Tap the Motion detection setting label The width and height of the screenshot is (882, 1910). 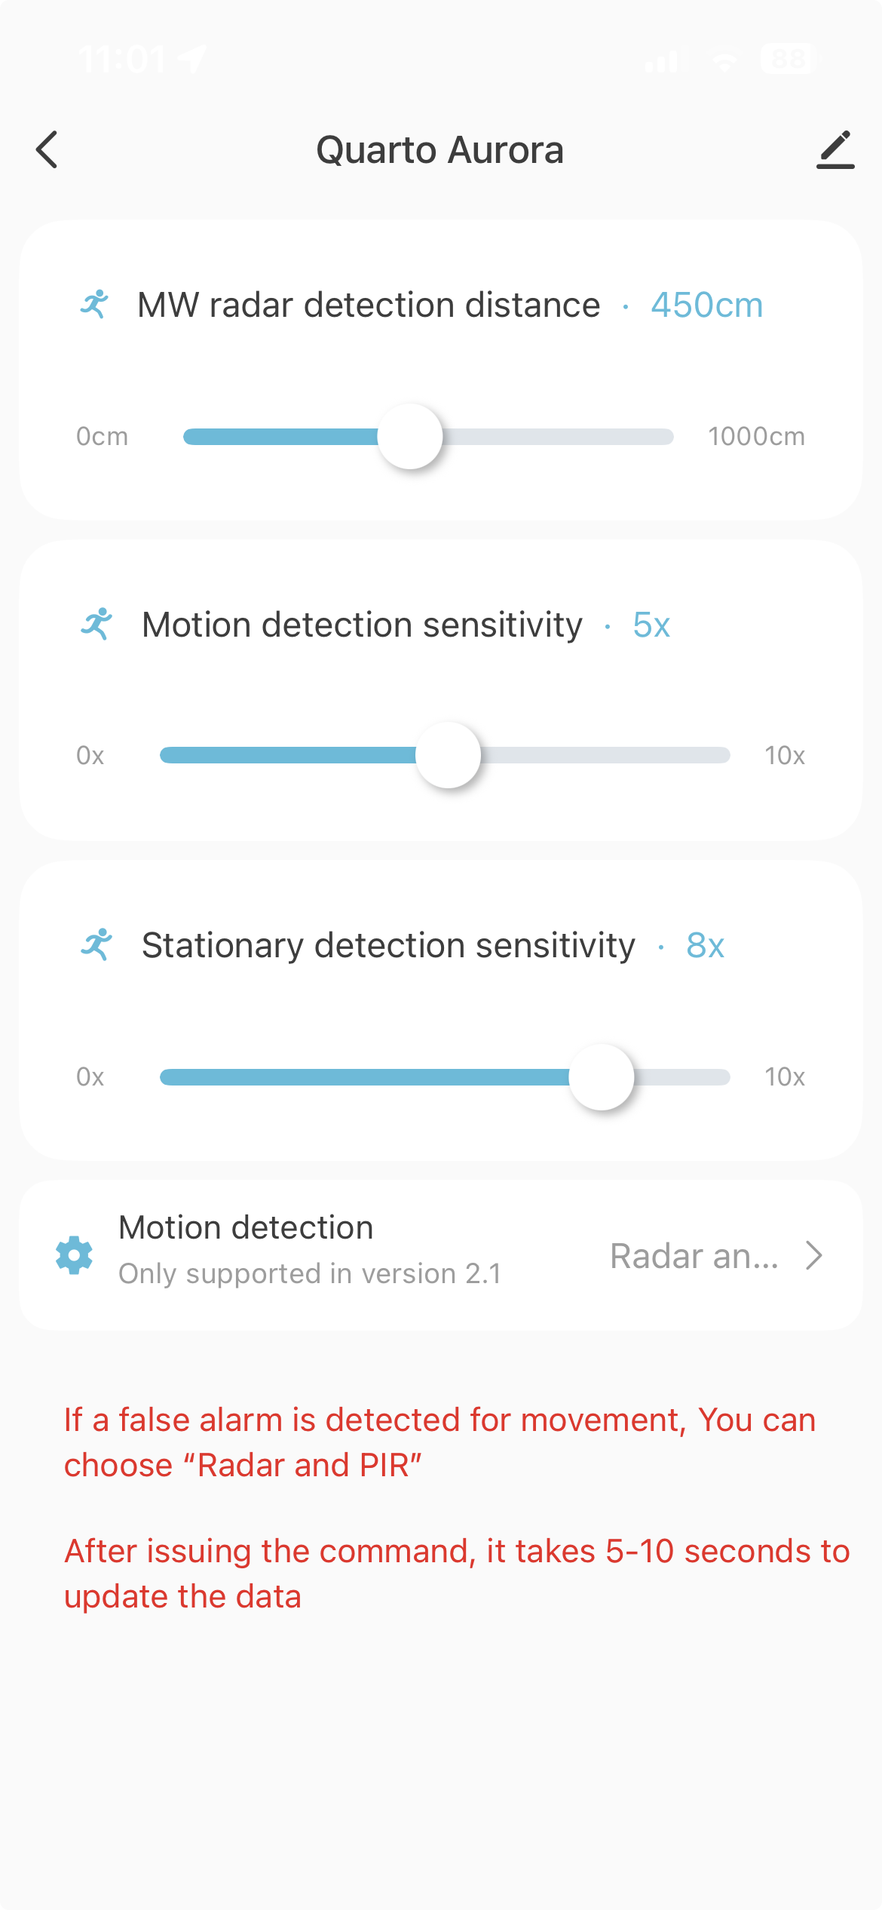pyautogui.click(x=246, y=1227)
